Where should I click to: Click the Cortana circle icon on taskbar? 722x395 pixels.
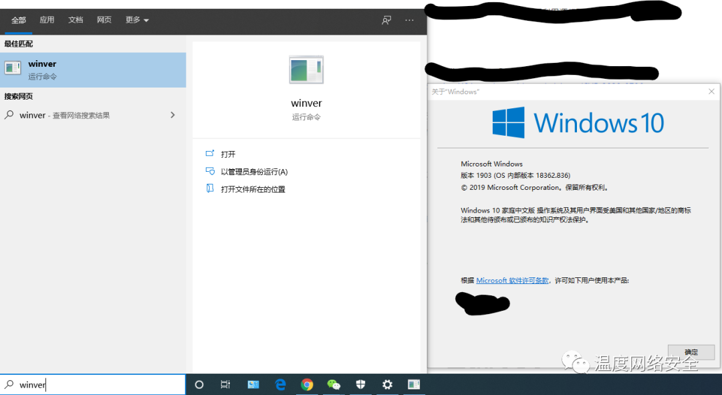199,384
